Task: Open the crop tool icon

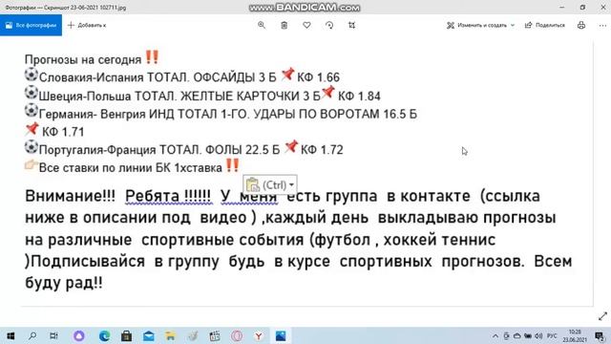Action: [x=352, y=25]
